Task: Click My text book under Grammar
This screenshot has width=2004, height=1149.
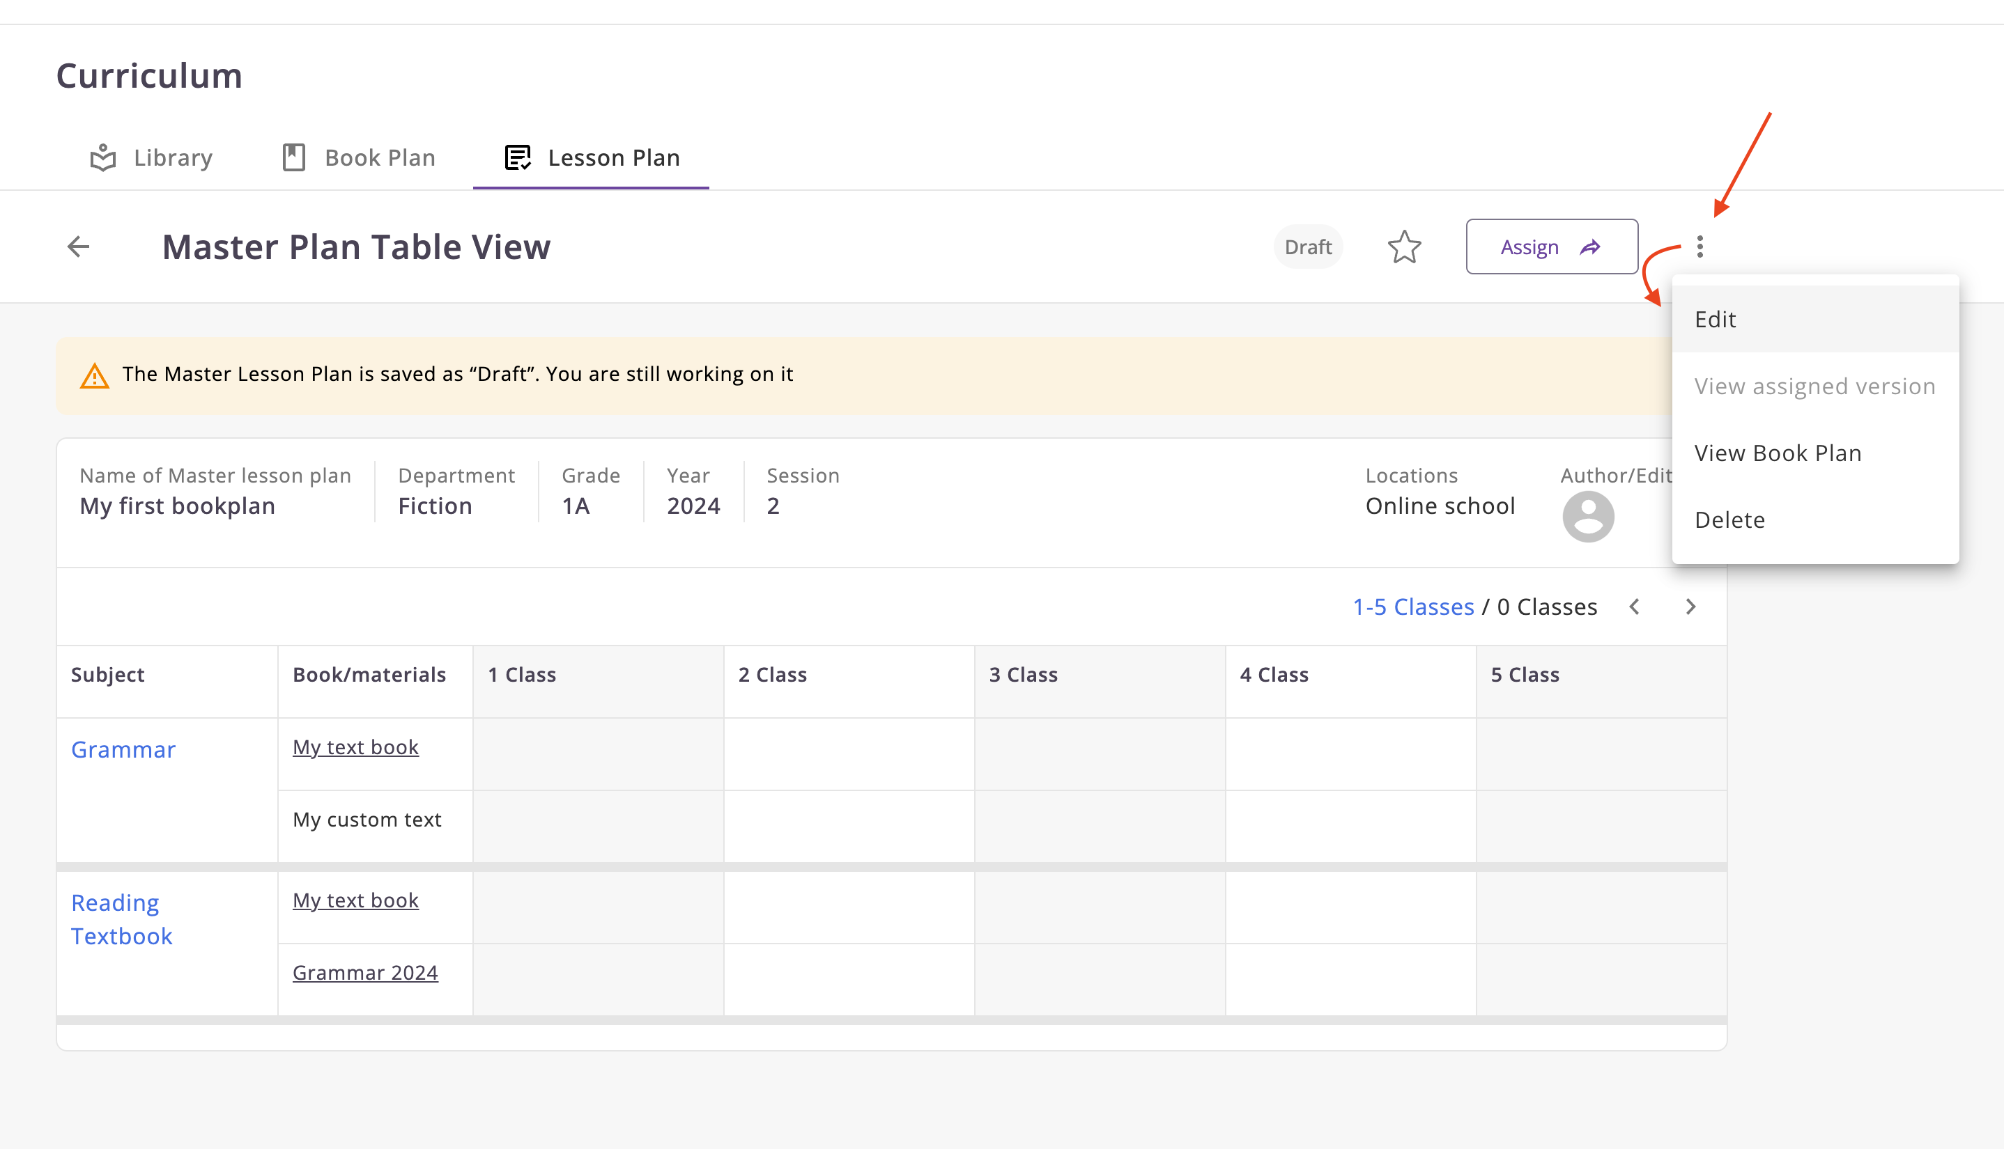Action: pos(355,747)
